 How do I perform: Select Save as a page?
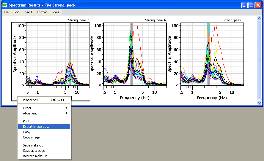point(34,151)
